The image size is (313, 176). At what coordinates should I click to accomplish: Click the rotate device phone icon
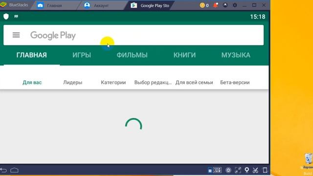point(265,170)
